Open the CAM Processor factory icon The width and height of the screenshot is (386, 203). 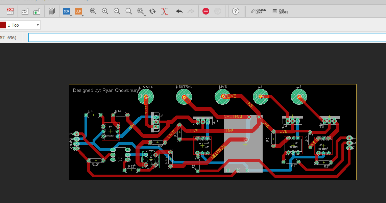pos(25,11)
